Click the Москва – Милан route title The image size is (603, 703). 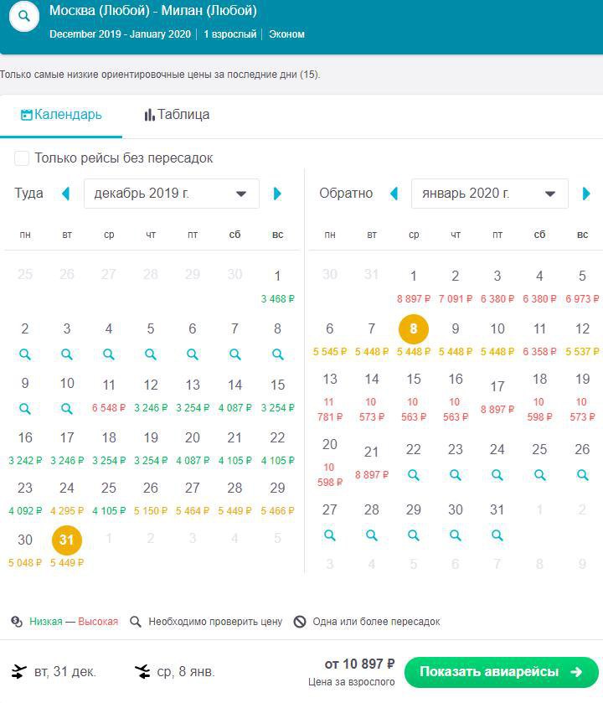(152, 10)
